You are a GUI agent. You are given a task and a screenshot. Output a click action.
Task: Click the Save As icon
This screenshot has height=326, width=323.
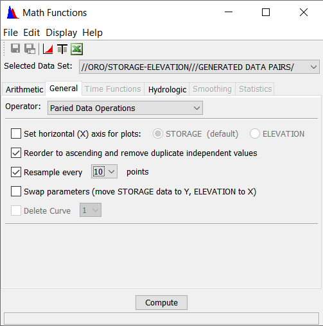click(30, 49)
